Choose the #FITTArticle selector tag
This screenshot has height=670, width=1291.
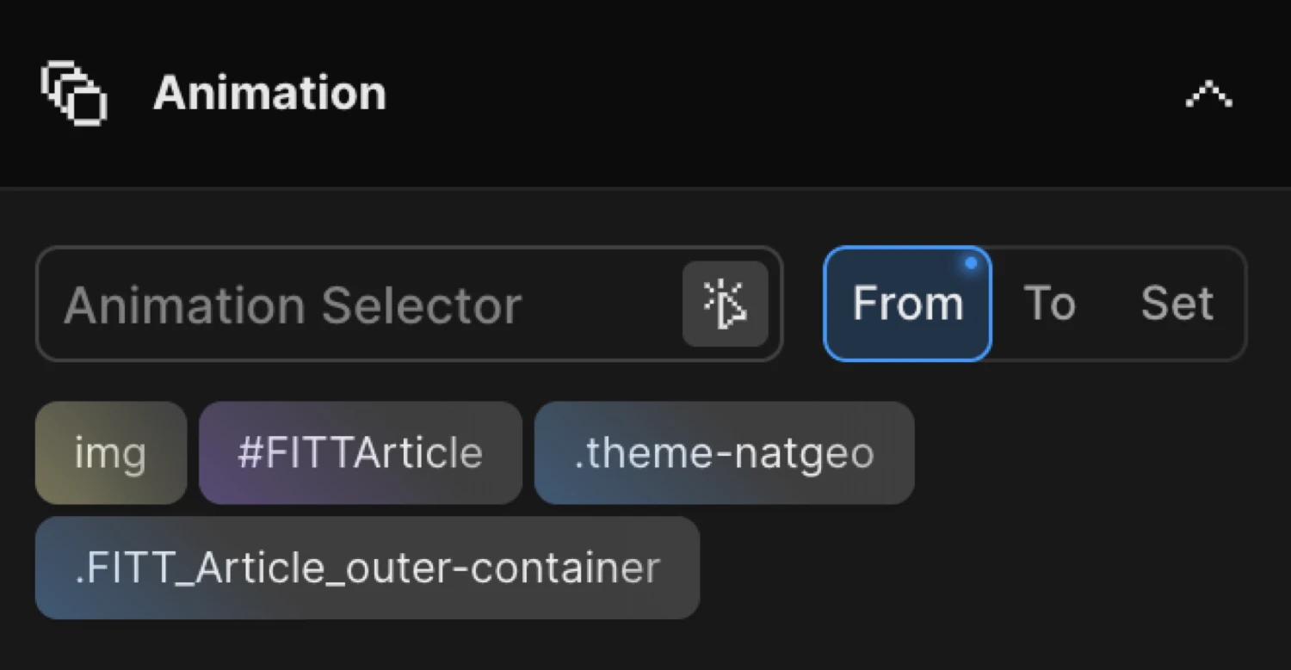click(x=361, y=453)
